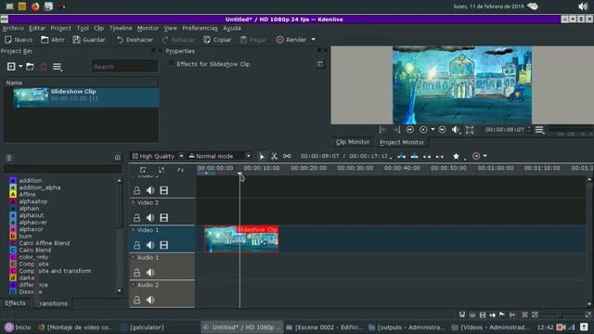
Task: Mute audio on Video 1 track
Action: coord(150,245)
